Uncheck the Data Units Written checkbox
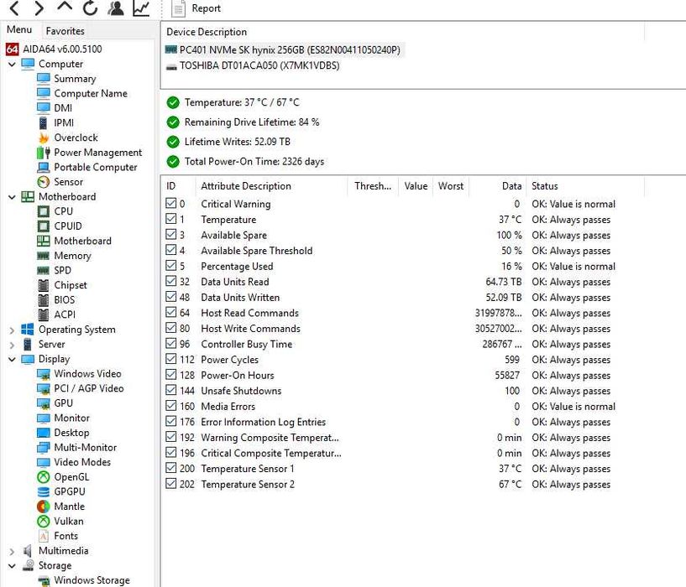Image resolution: width=686 pixels, height=587 pixels. click(x=171, y=297)
